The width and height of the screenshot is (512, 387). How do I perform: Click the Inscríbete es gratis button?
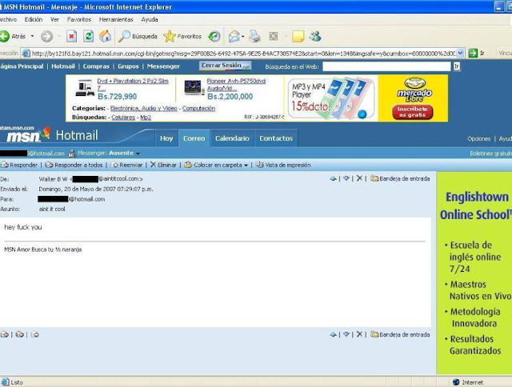coord(413,112)
